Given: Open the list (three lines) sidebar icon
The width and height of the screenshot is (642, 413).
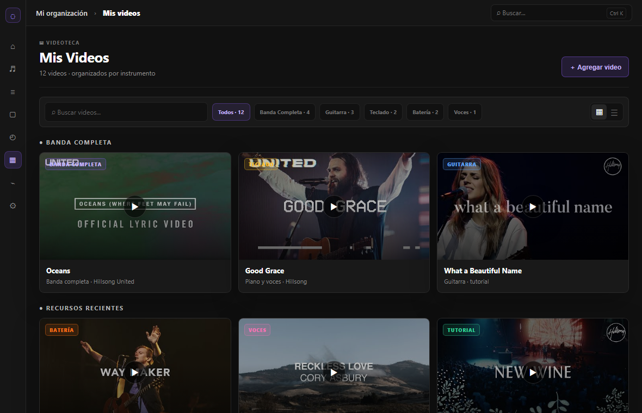Looking at the screenshot, I should (13, 92).
